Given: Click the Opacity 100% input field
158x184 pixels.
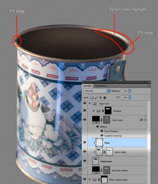Looking at the screenshot, I should [125, 91].
